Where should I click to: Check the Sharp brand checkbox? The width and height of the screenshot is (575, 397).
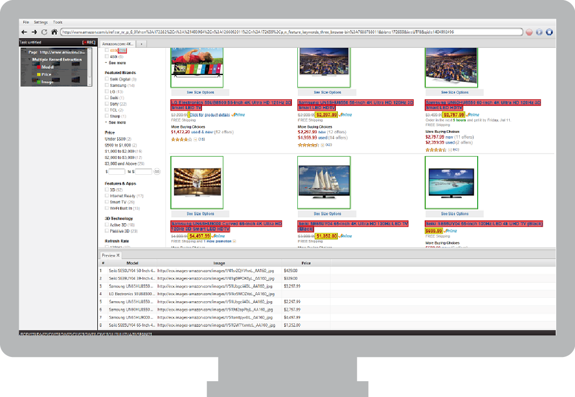click(107, 116)
